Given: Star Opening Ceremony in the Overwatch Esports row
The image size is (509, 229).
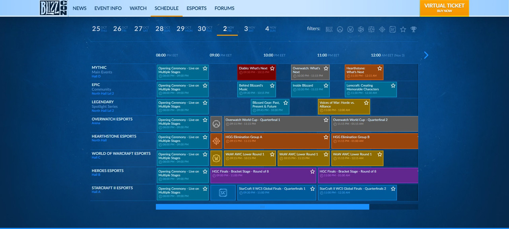Looking at the screenshot, I should coord(205,120).
